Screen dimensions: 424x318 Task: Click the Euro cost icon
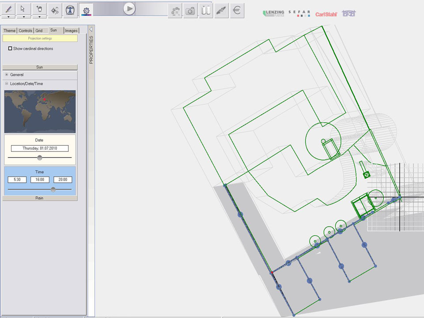pyautogui.click(x=237, y=11)
